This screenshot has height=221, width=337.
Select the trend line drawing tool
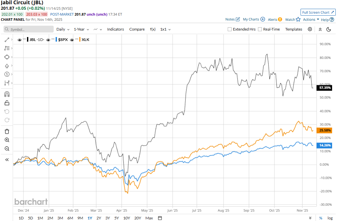(x=7, y=40)
